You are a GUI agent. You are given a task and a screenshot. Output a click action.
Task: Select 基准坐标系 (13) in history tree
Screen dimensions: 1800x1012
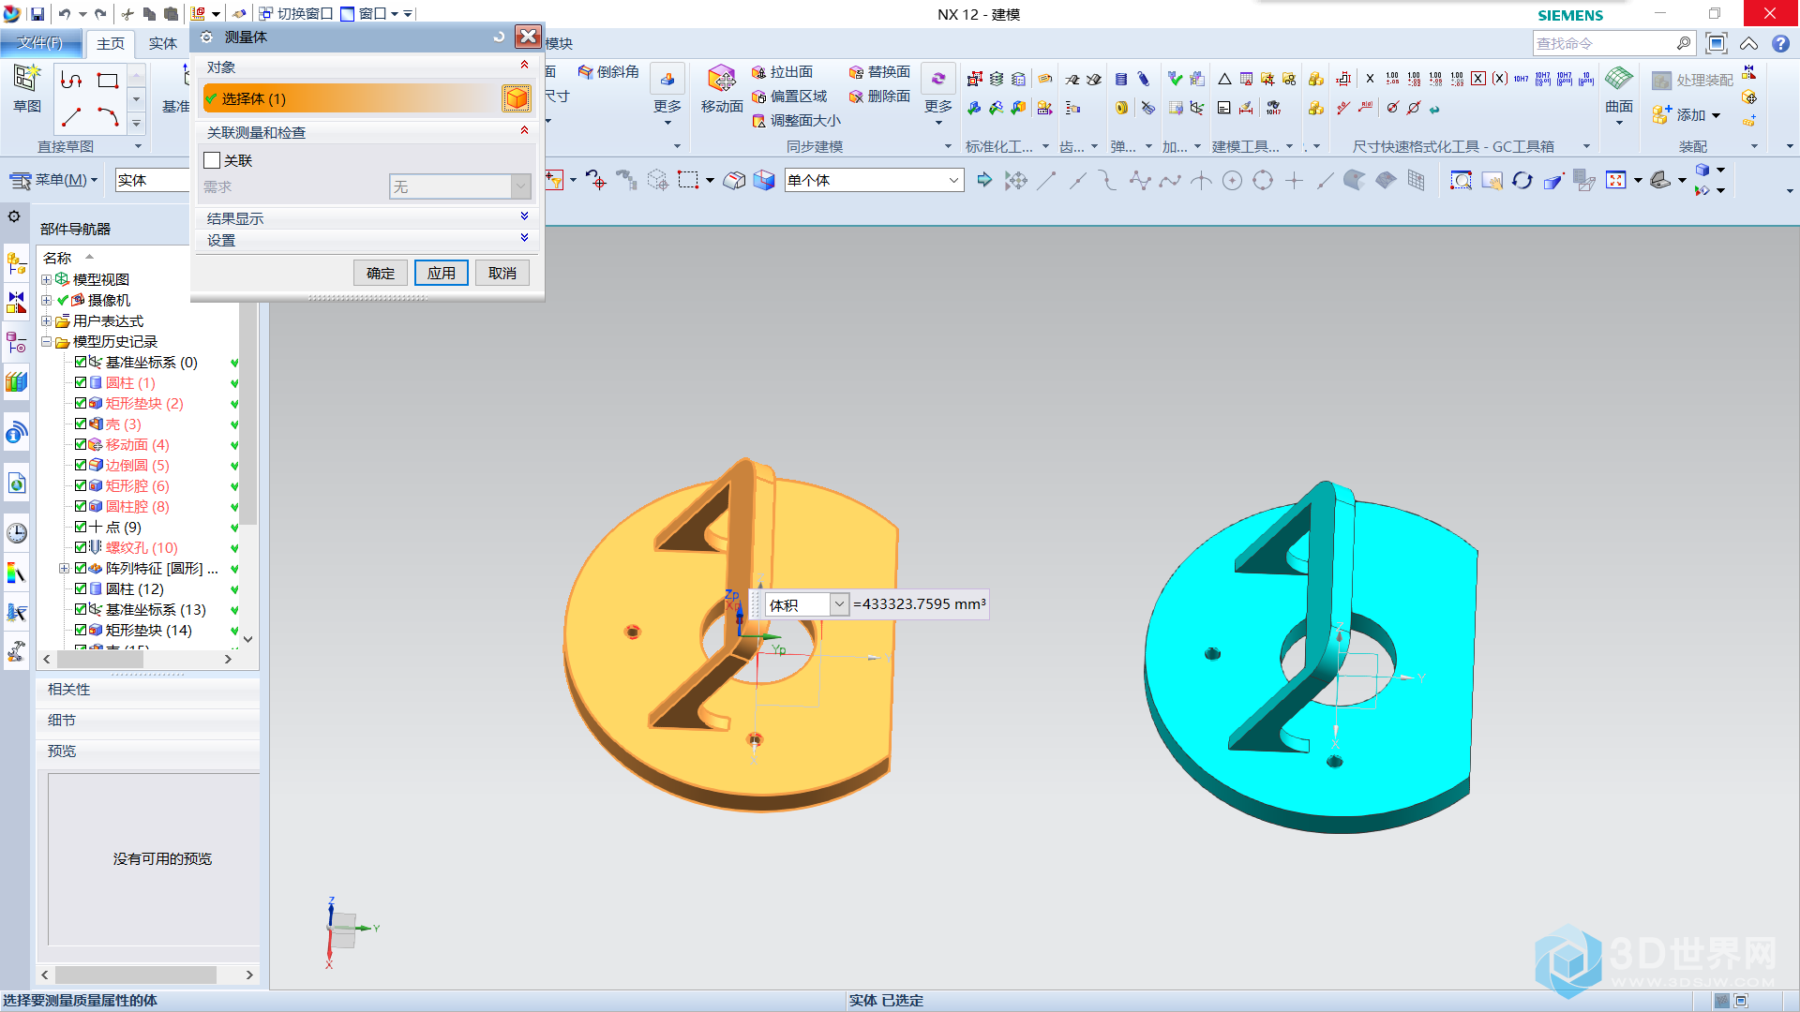click(156, 609)
